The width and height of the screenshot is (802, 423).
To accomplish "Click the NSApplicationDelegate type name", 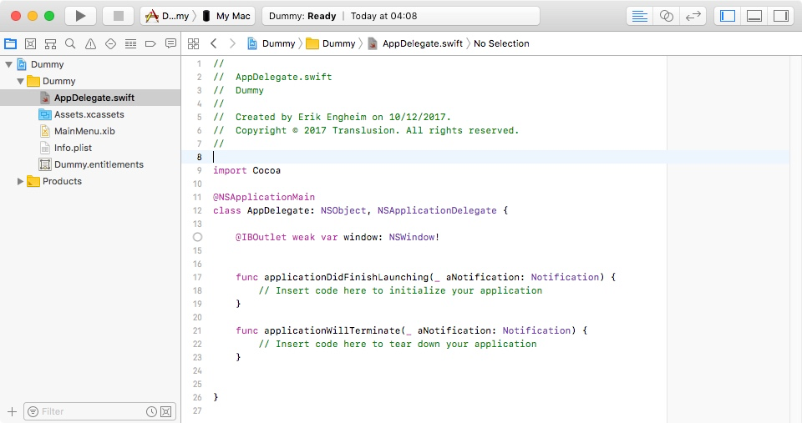I will [437, 210].
